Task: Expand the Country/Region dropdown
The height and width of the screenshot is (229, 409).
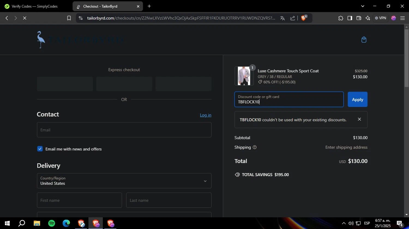Action: coord(124,181)
